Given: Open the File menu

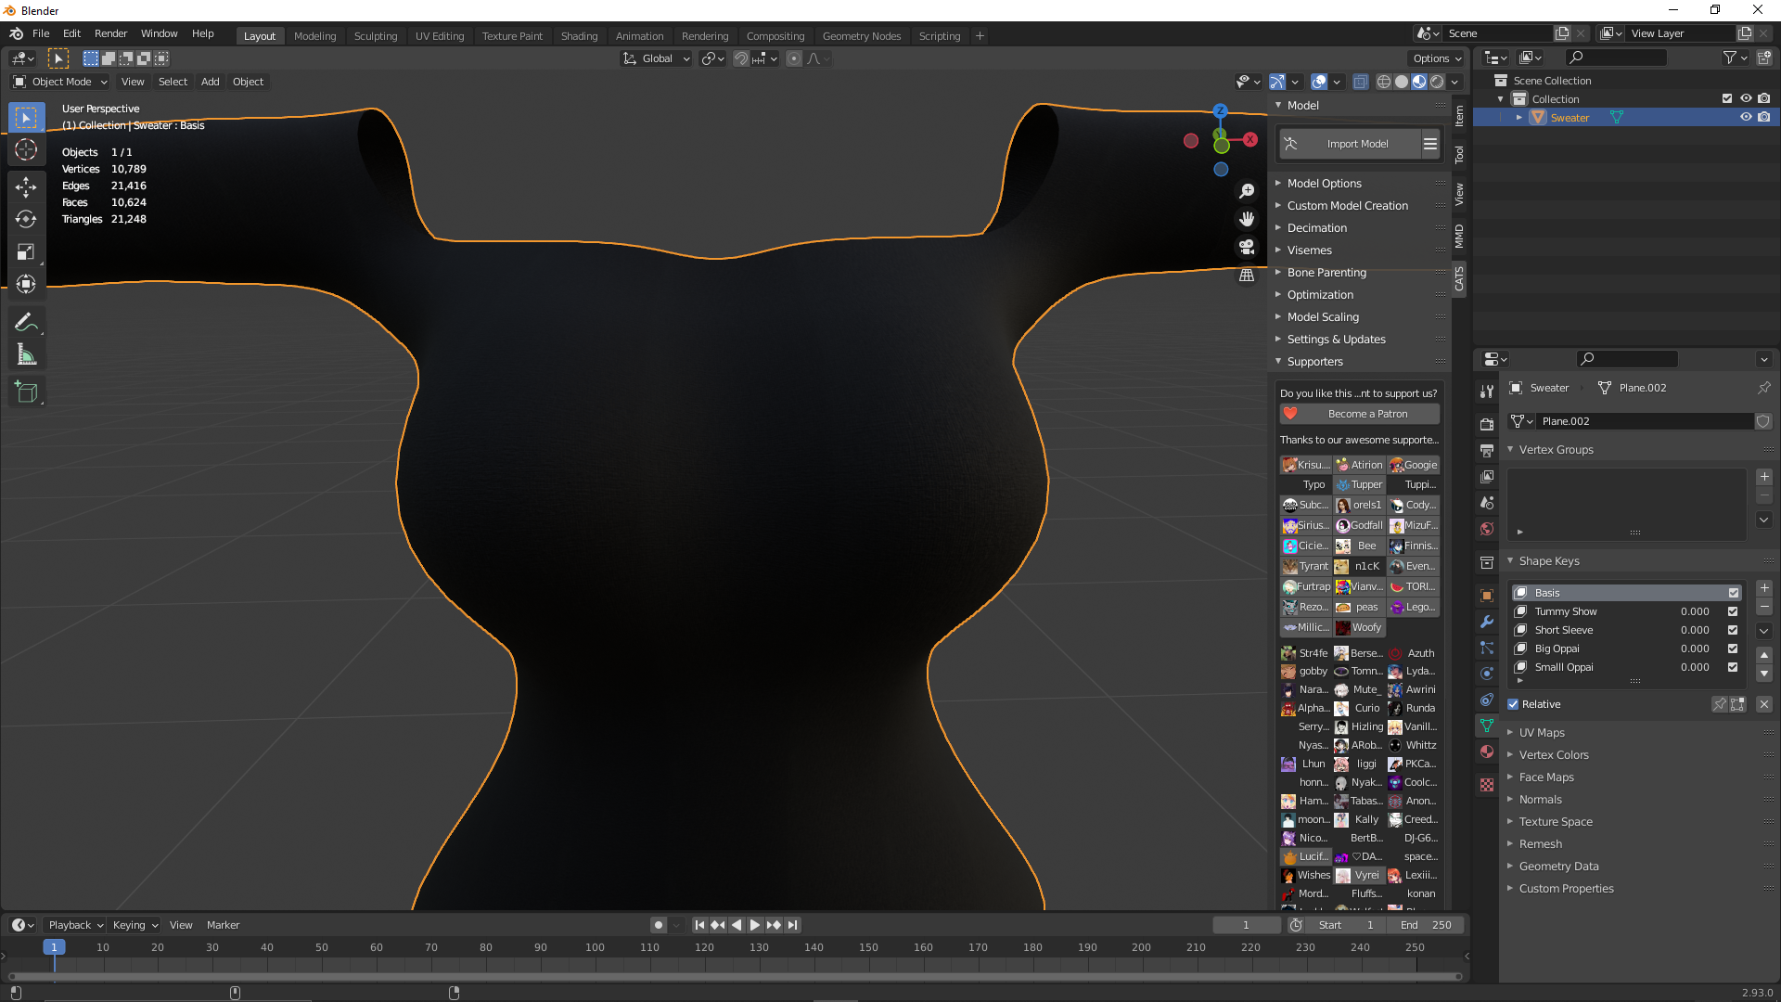Looking at the screenshot, I should (41, 33).
